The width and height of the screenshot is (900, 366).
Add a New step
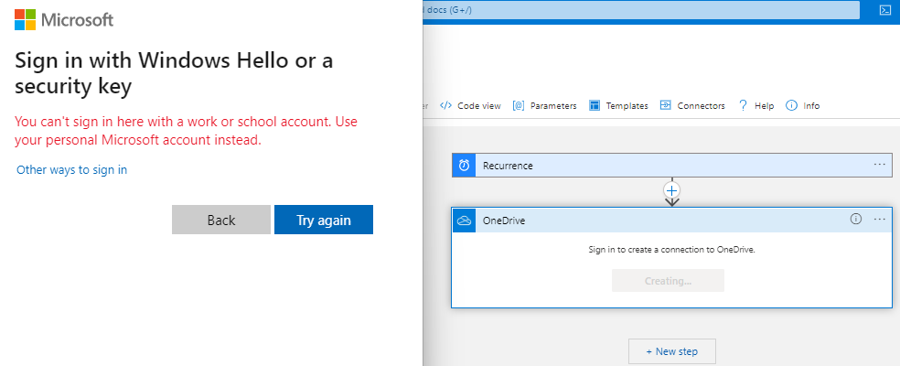672,351
